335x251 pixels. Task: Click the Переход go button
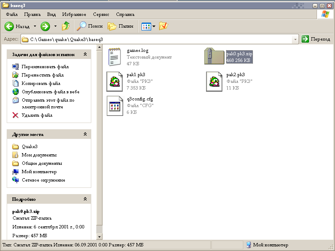pos(316,39)
